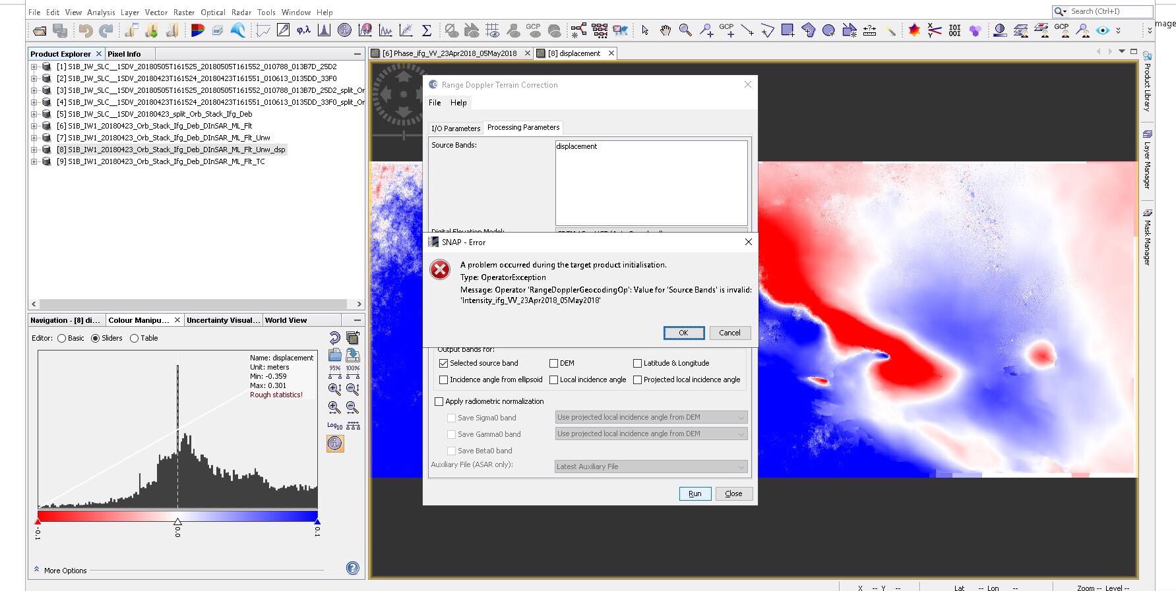
Task: Switch to the I/O Parameters tab
Action: point(456,128)
